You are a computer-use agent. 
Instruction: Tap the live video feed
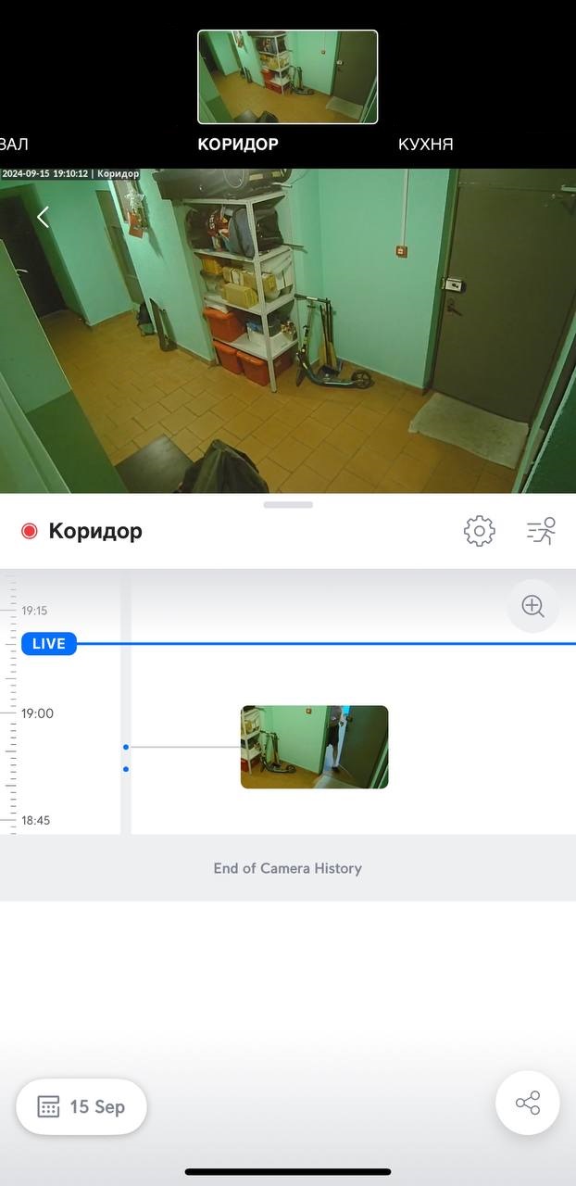click(x=288, y=331)
